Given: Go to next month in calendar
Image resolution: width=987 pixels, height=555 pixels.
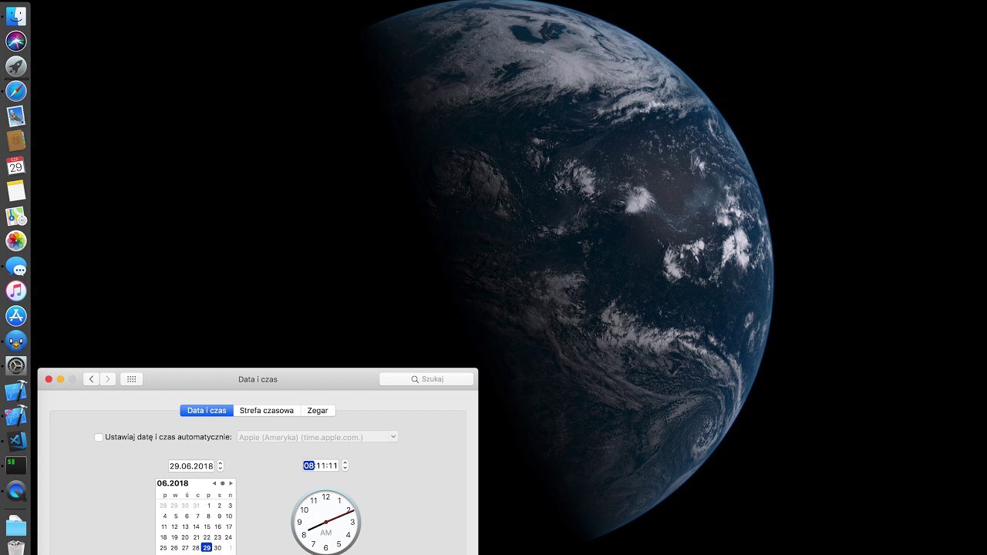Looking at the screenshot, I should [x=230, y=483].
